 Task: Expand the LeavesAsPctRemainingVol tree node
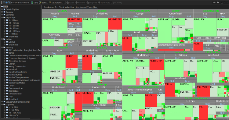pos(2,102)
